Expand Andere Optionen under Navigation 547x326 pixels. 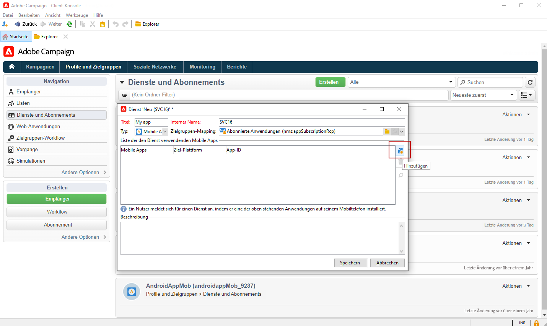coord(84,173)
